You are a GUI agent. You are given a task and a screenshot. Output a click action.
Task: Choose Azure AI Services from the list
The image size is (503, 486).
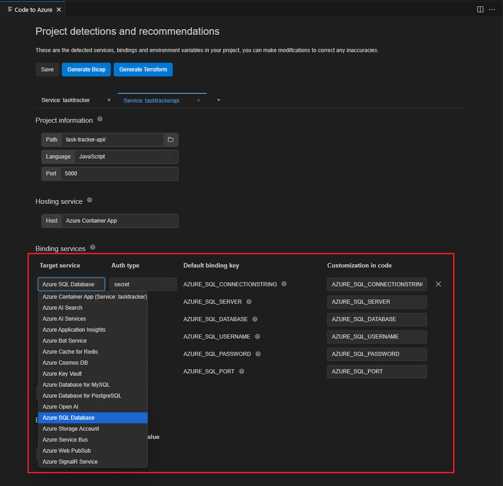[x=93, y=319]
